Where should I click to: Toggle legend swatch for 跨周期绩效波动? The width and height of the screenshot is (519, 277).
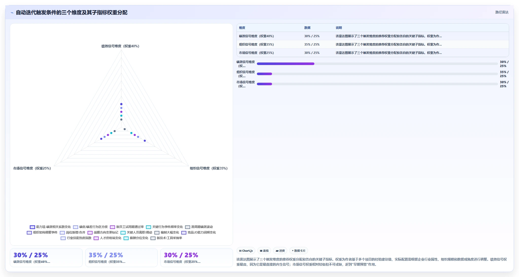click(x=188, y=227)
